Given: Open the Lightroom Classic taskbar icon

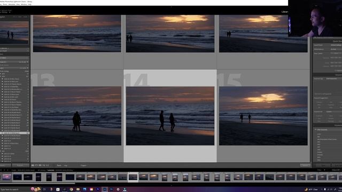Looking at the screenshot, I should [x=105, y=189].
